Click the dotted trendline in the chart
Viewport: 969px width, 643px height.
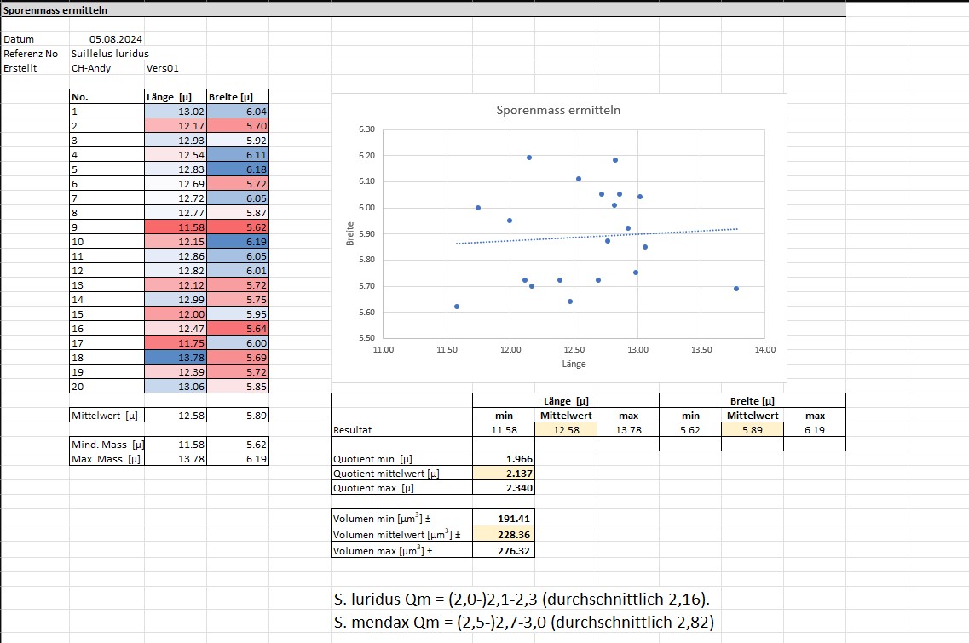[x=597, y=236]
